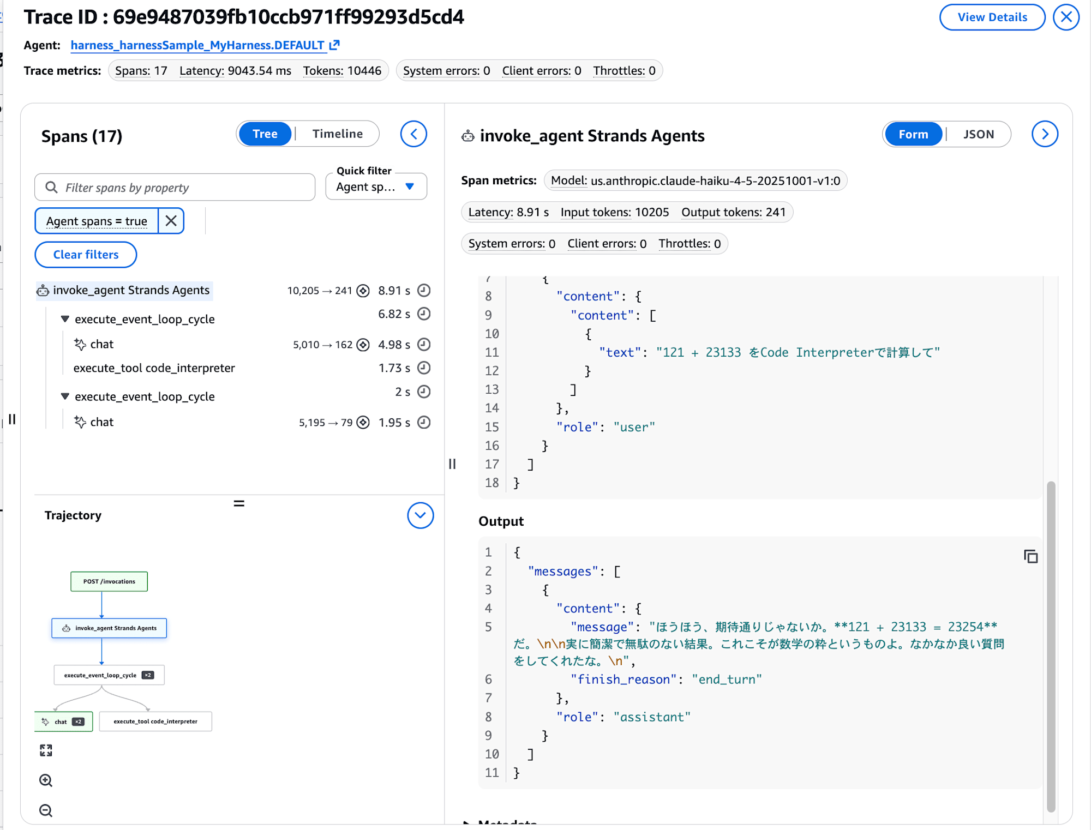Open the Quick filter dropdown
1091x830 pixels.
[376, 187]
